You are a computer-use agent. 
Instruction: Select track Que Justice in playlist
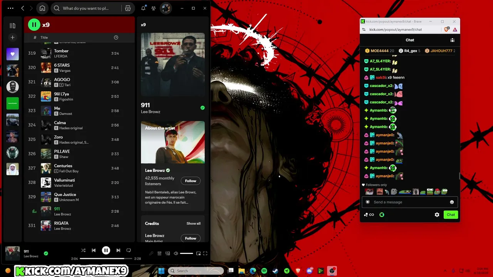click(79, 197)
